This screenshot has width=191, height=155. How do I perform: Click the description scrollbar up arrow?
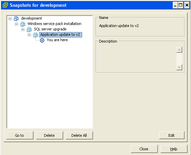pyautogui.click(x=179, y=50)
